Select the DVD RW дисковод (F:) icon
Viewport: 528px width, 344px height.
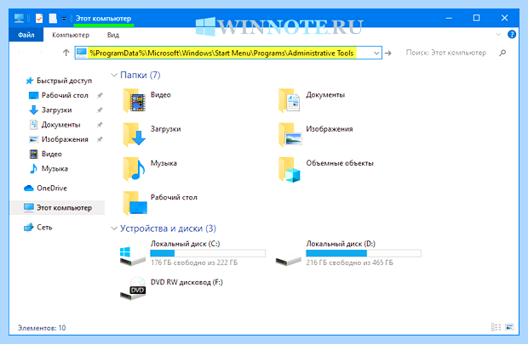click(x=133, y=288)
